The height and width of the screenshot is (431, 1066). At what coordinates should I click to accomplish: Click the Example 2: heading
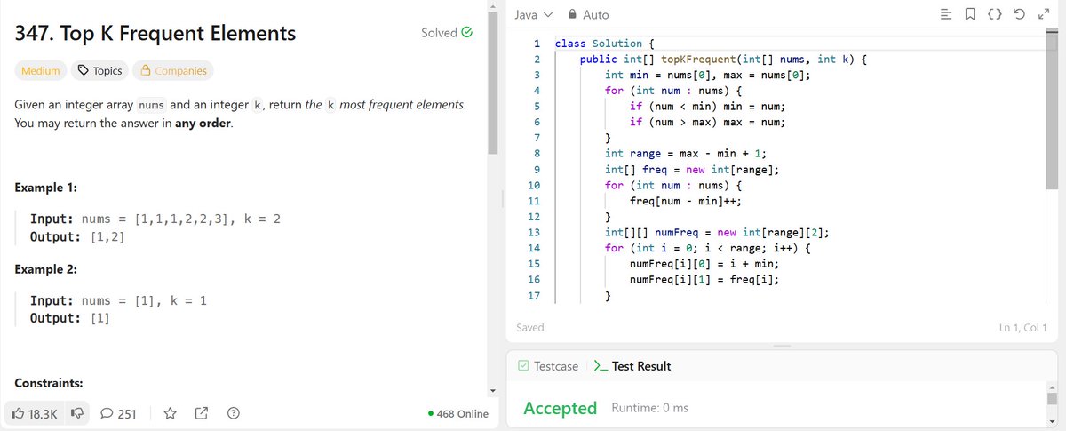coord(46,269)
